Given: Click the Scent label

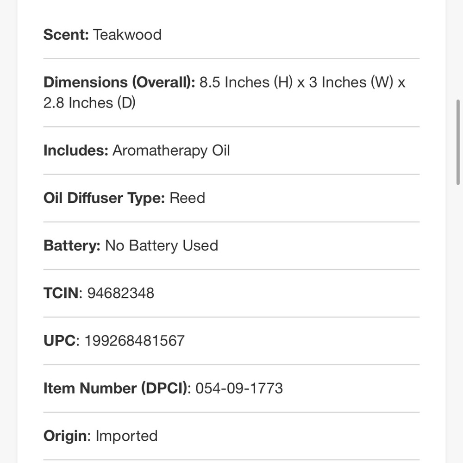Looking at the screenshot, I should [66, 35].
